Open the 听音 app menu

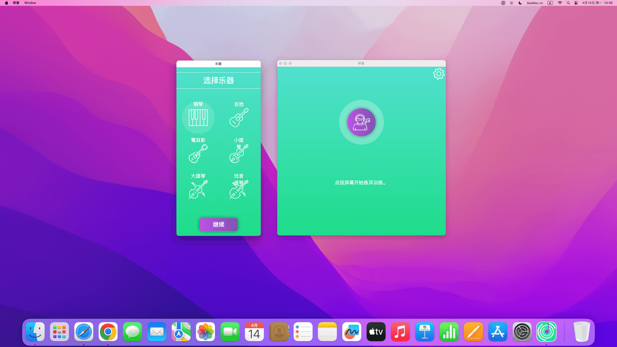(x=16, y=3)
